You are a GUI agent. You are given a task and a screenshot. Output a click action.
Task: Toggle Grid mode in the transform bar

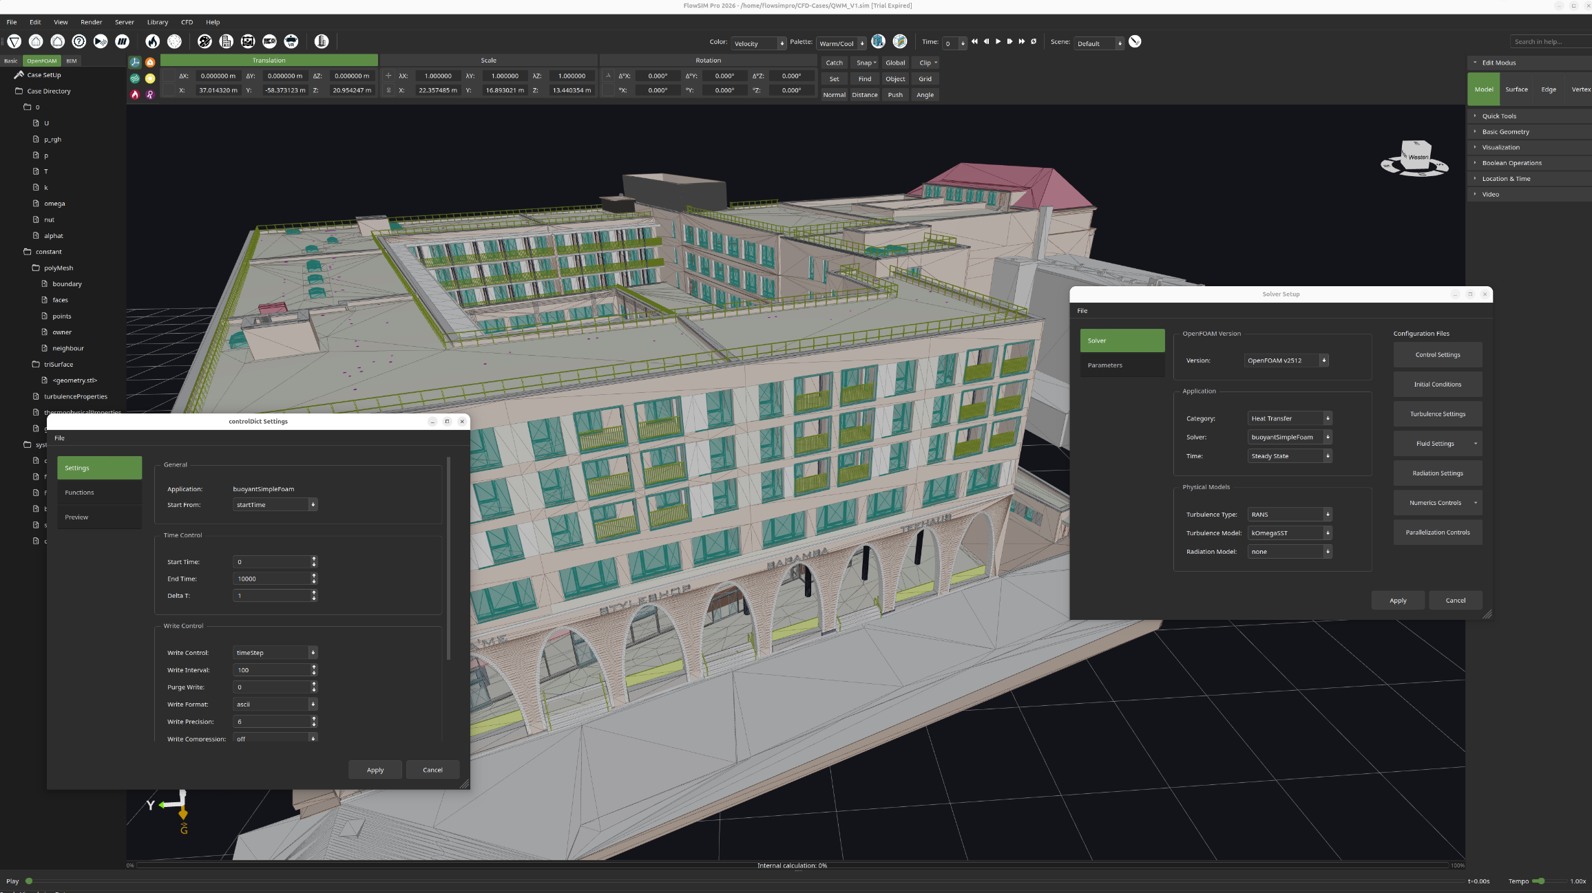click(x=925, y=78)
